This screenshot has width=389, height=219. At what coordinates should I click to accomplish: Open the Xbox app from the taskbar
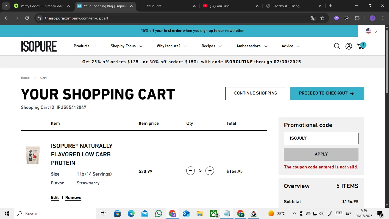[x=214, y=214]
